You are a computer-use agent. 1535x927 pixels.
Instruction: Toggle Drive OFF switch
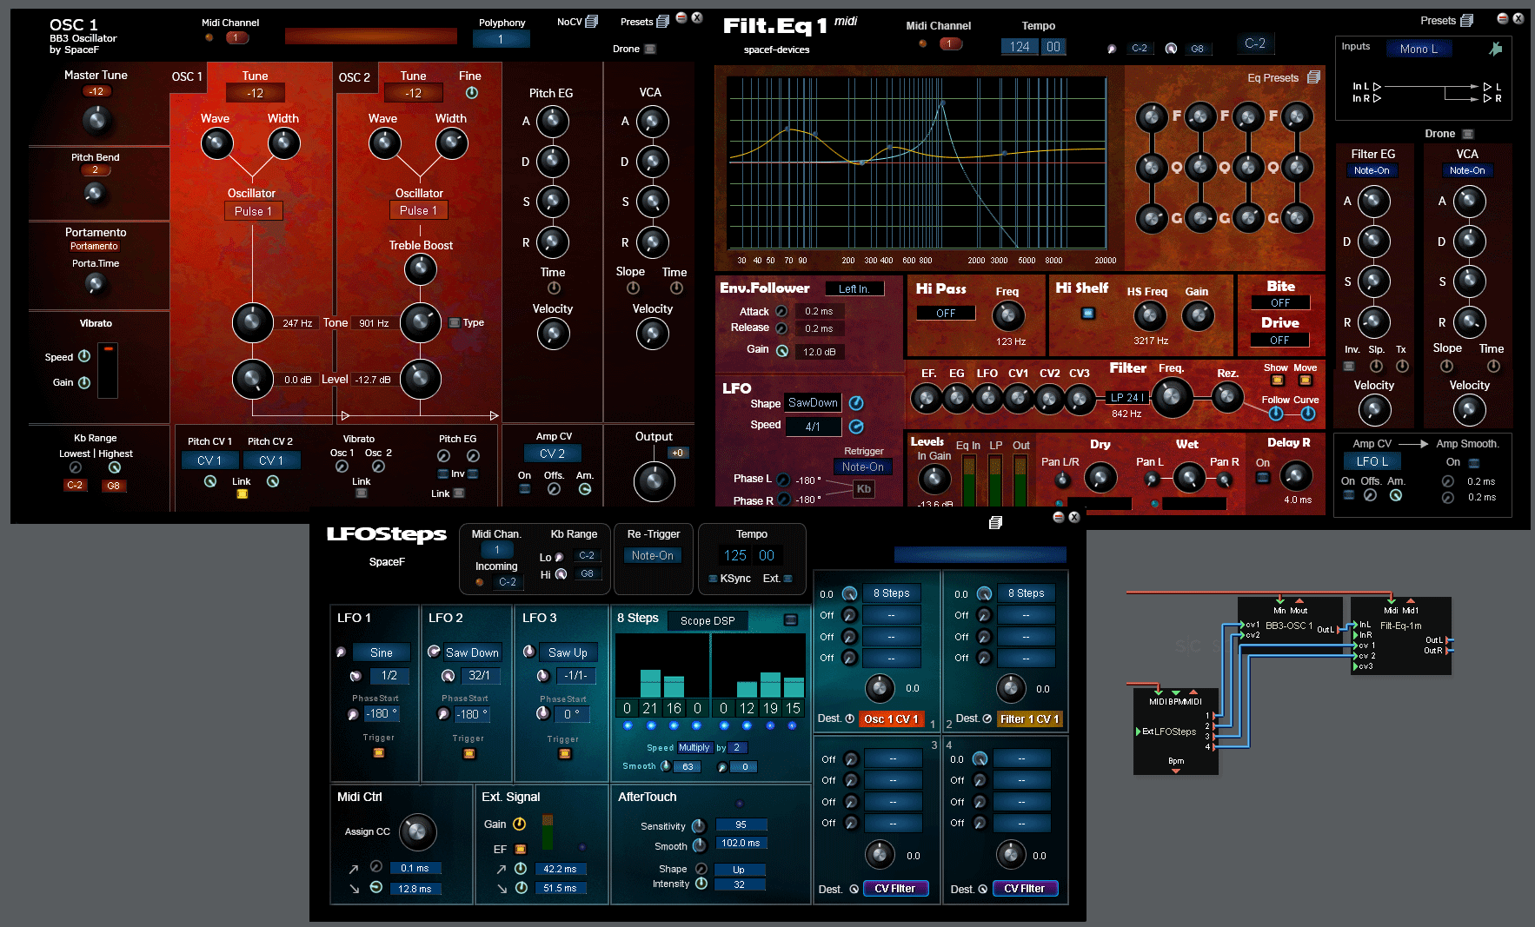tap(1280, 340)
